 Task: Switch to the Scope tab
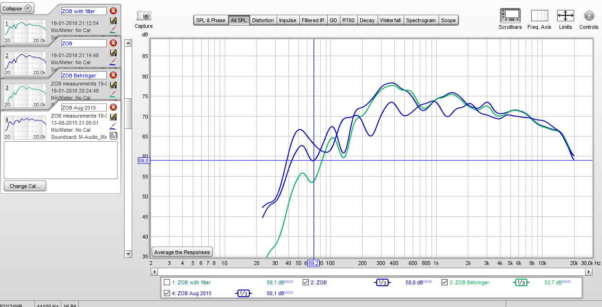click(449, 20)
